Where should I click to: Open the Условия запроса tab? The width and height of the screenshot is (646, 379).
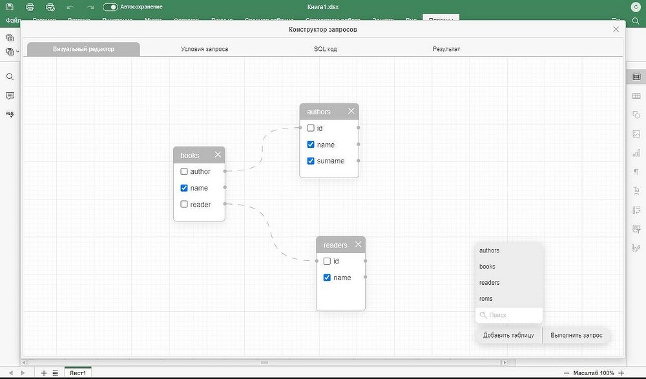204,49
